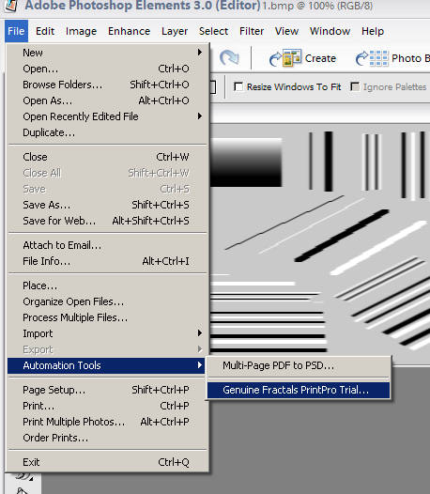Open the File menu
Screen dimensions: 430x494
pyautogui.click(x=16, y=31)
